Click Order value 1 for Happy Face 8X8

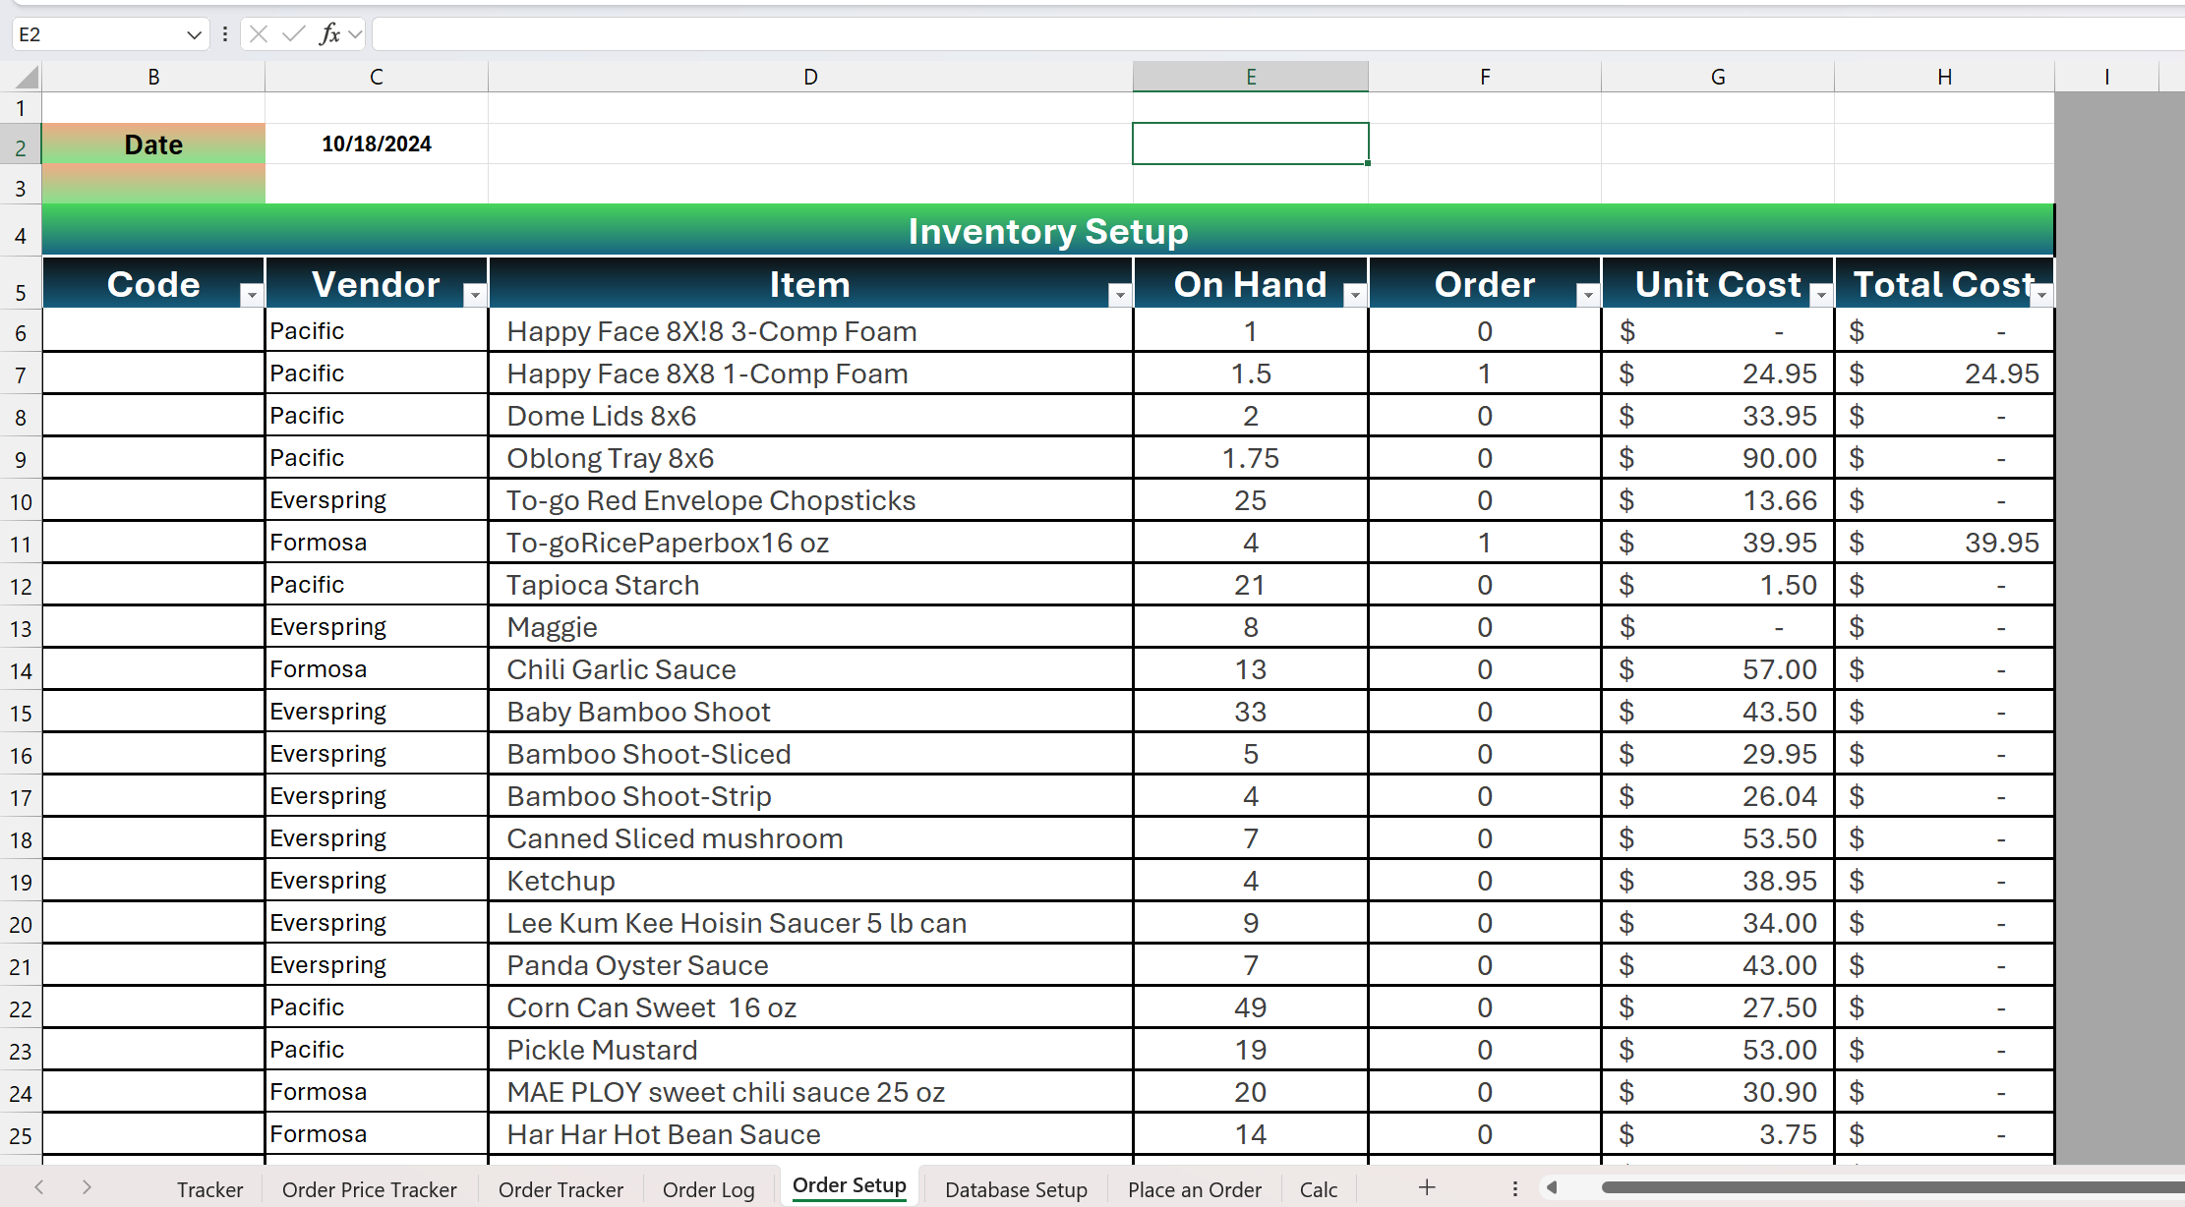(x=1485, y=374)
